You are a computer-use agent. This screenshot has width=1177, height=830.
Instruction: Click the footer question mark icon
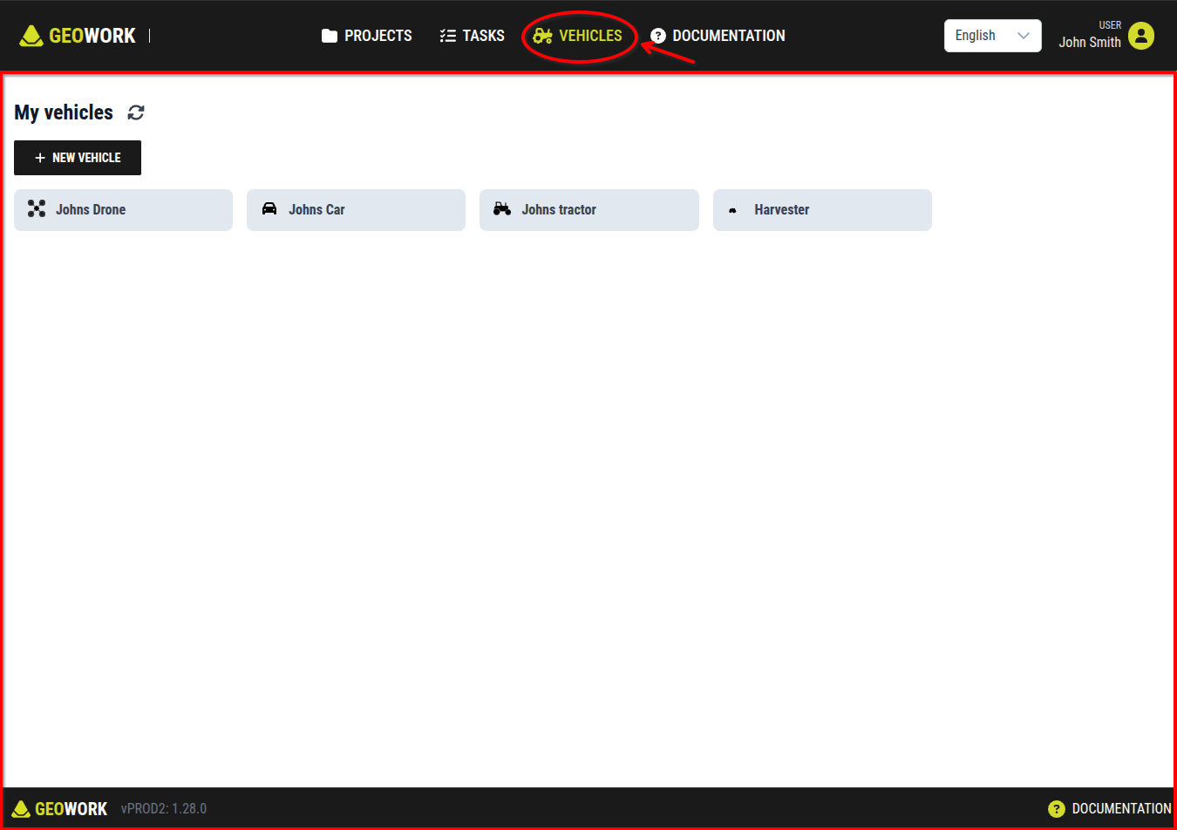(x=1057, y=809)
